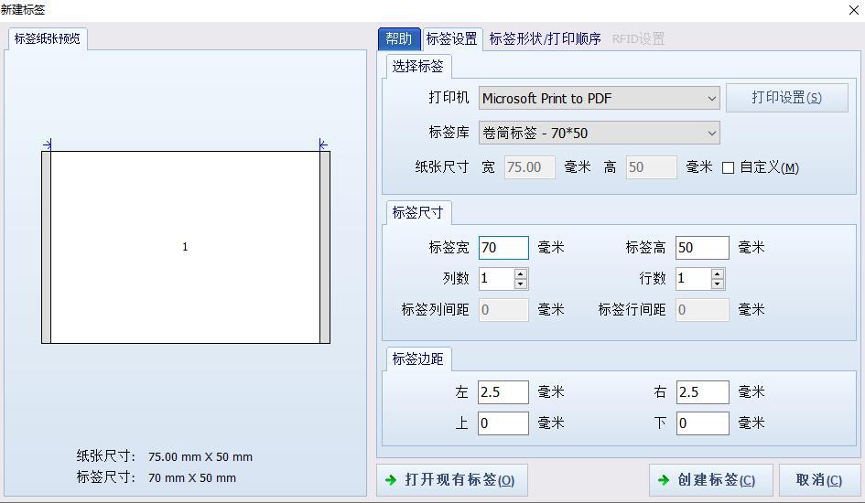This screenshot has height=503, width=865.
Task: Open the 帮助 tab
Action: pyautogui.click(x=399, y=38)
